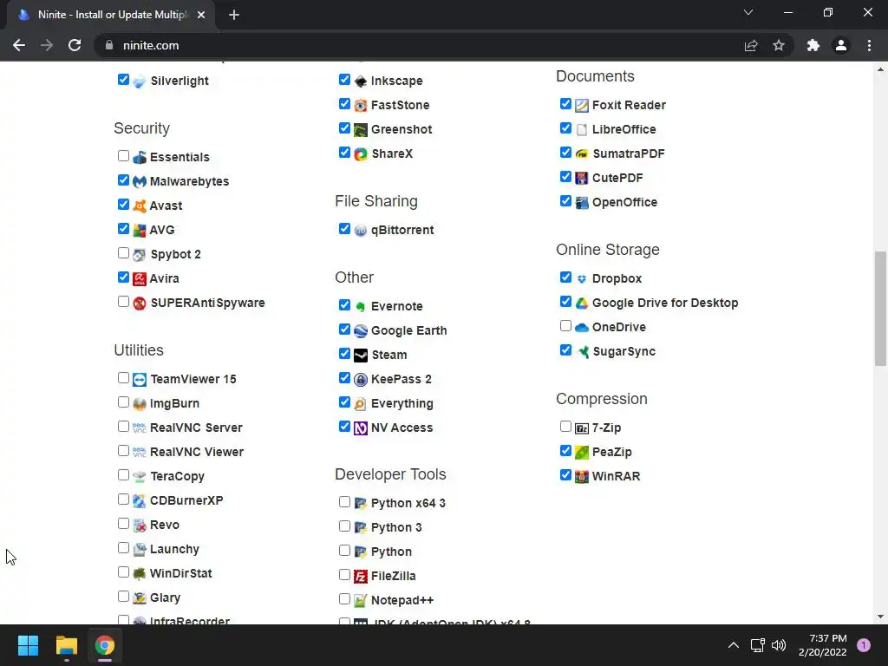Open the share this page icon
This screenshot has height=666, width=888.
click(751, 45)
